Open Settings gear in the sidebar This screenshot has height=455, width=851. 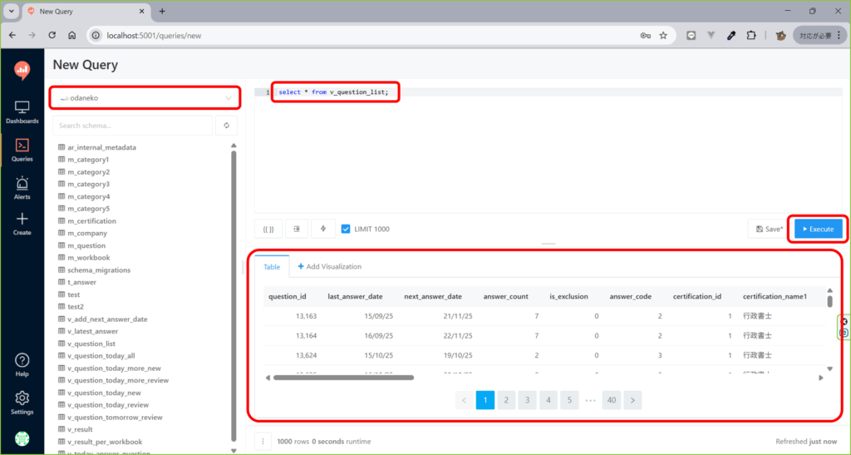(22, 403)
